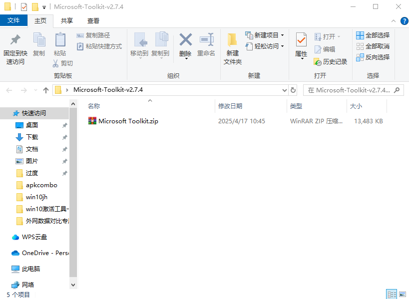Open Pictures (图片) in the sidebar
The height and width of the screenshot is (299, 409).
[x=32, y=161]
